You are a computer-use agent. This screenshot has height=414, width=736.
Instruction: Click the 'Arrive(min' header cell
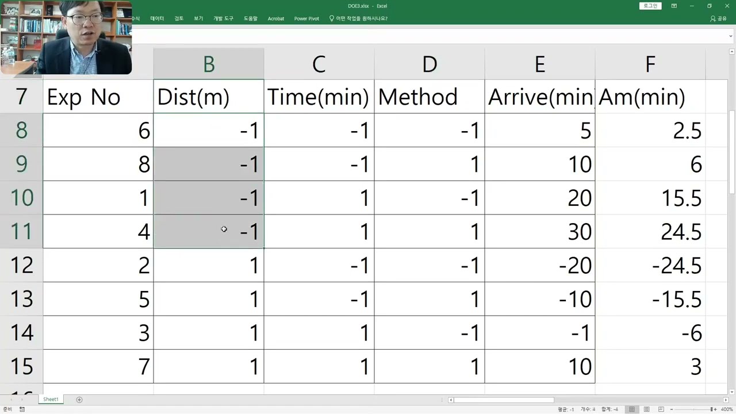coord(540,97)
